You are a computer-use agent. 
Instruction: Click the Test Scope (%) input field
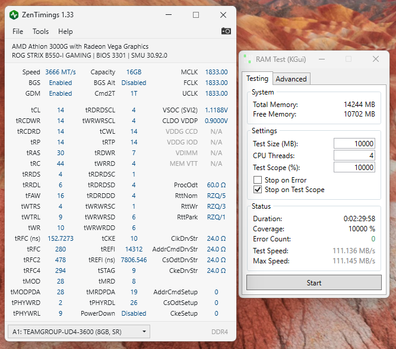pos(354,167)
